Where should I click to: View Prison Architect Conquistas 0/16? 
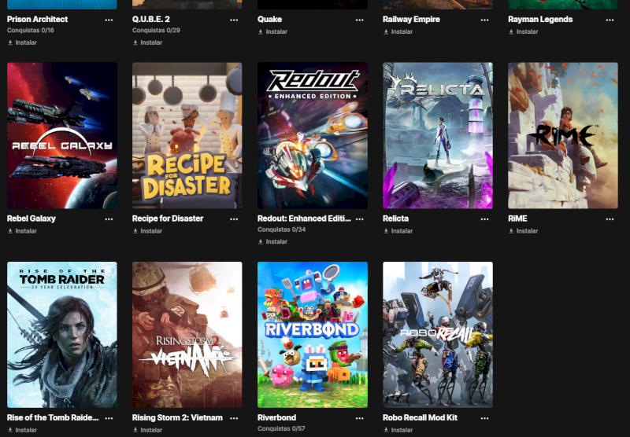click(31, 31)
